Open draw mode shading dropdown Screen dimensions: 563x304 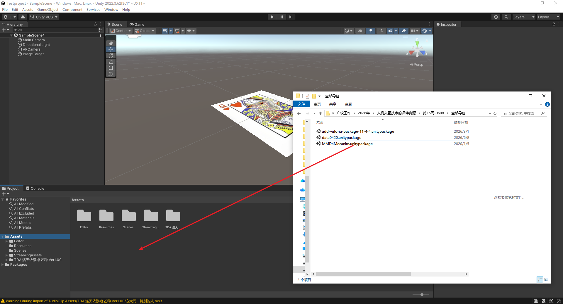(x=348, y=31)
